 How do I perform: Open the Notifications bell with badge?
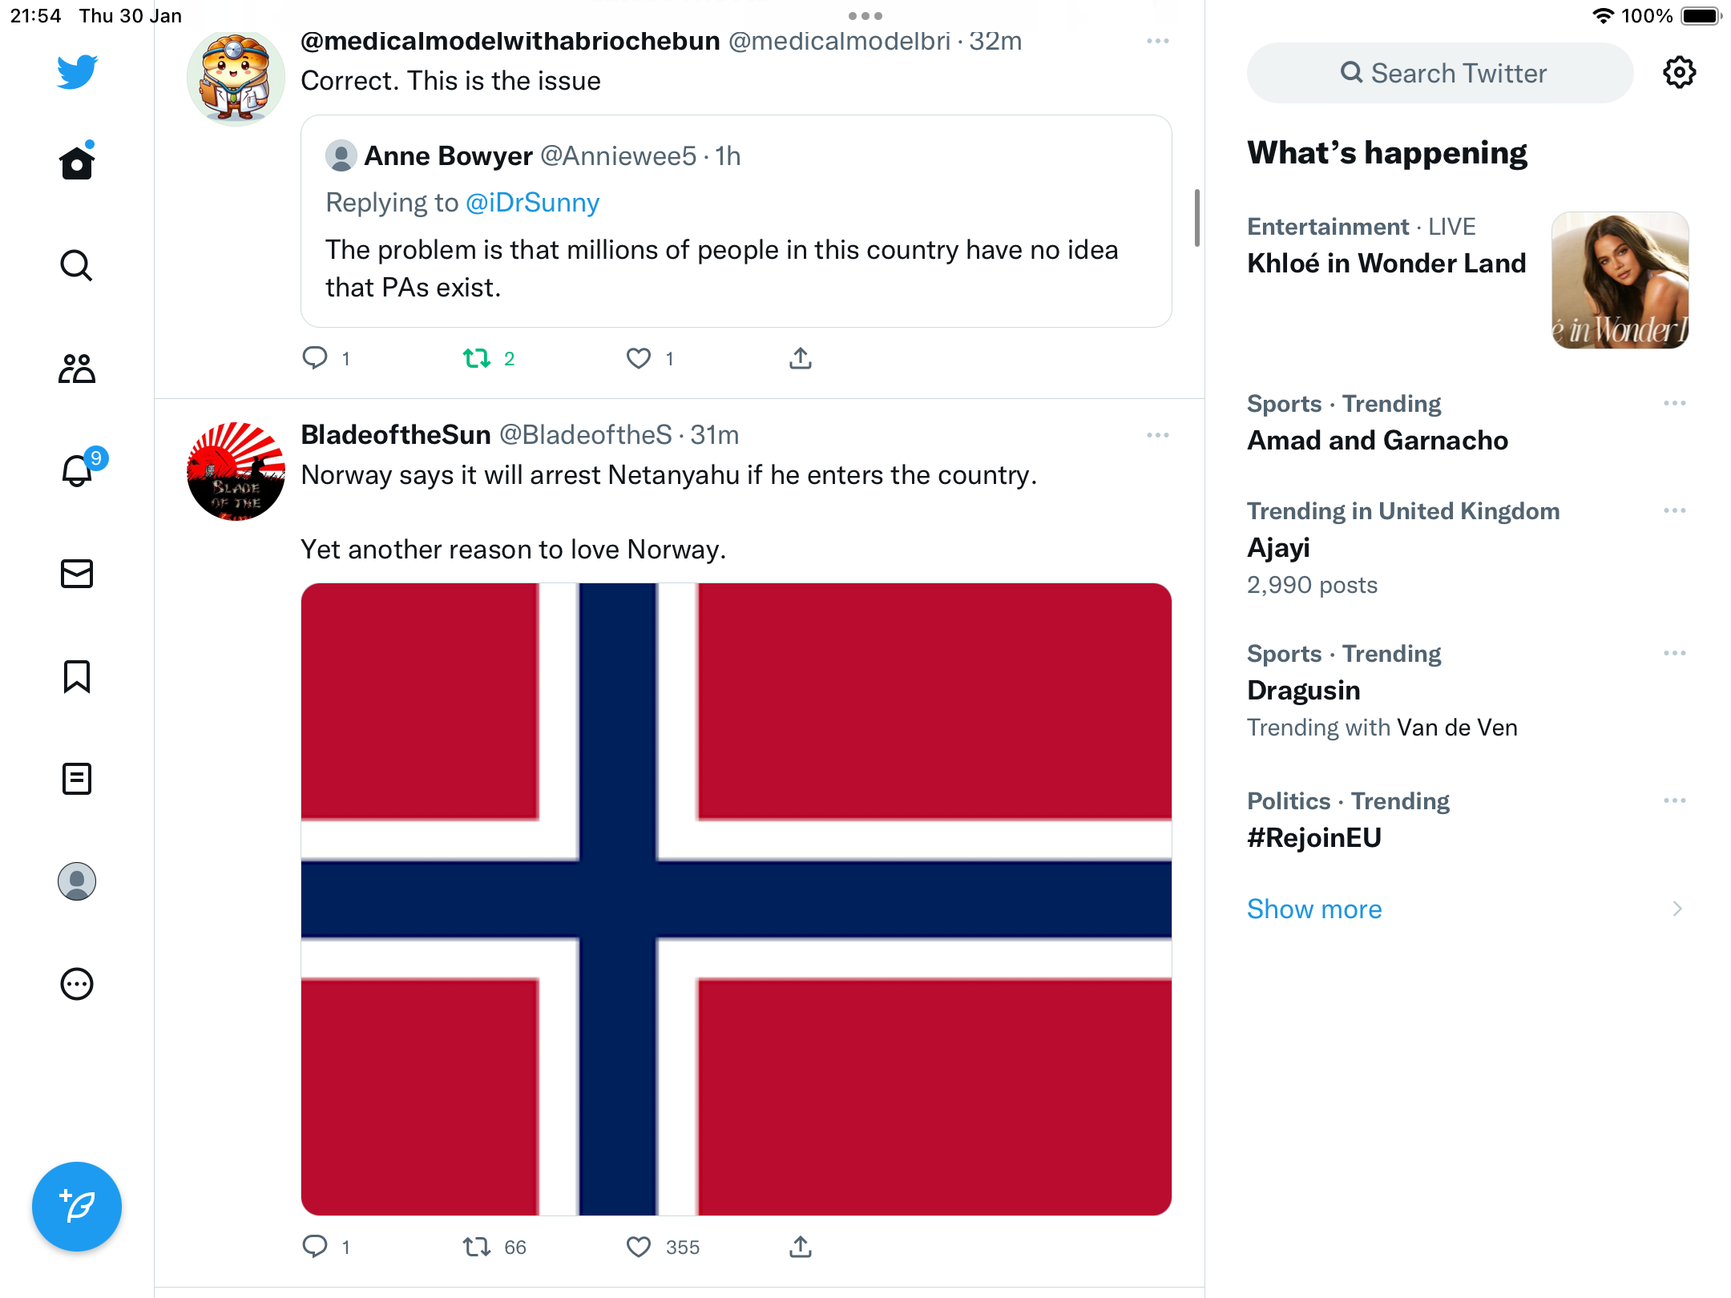coord(79,469)
